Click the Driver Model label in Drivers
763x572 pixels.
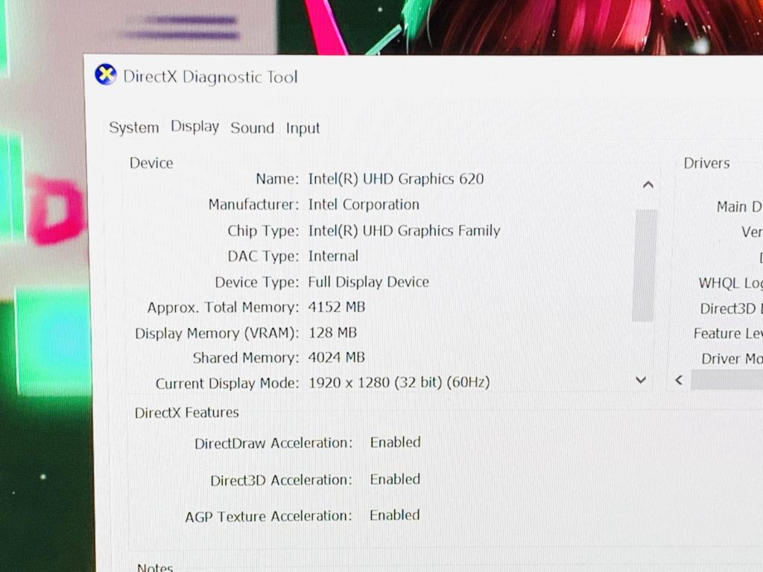click(x=732, y=359)
